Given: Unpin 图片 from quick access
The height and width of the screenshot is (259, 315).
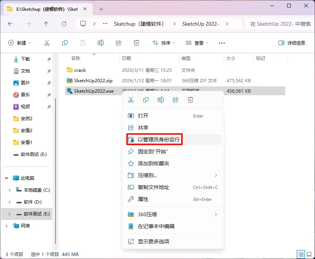Looking at the screenshot, I should tap(49, 83).
